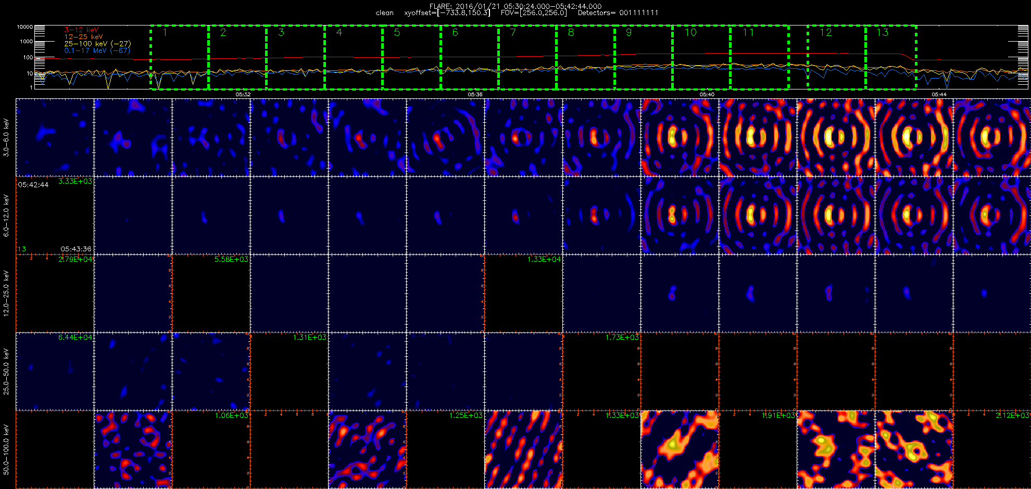Click the FLARE 2016/01/21 title text

point(515,6)
